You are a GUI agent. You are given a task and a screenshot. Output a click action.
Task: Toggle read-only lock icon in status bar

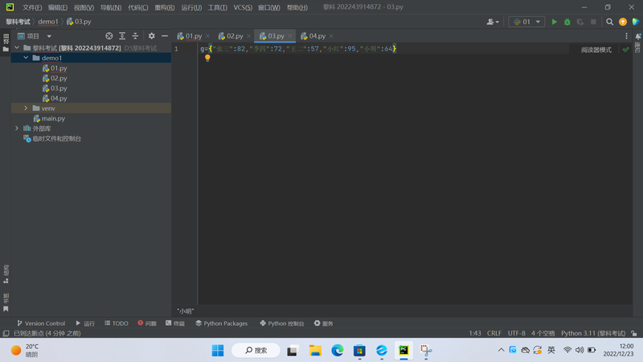pos(634,333)
